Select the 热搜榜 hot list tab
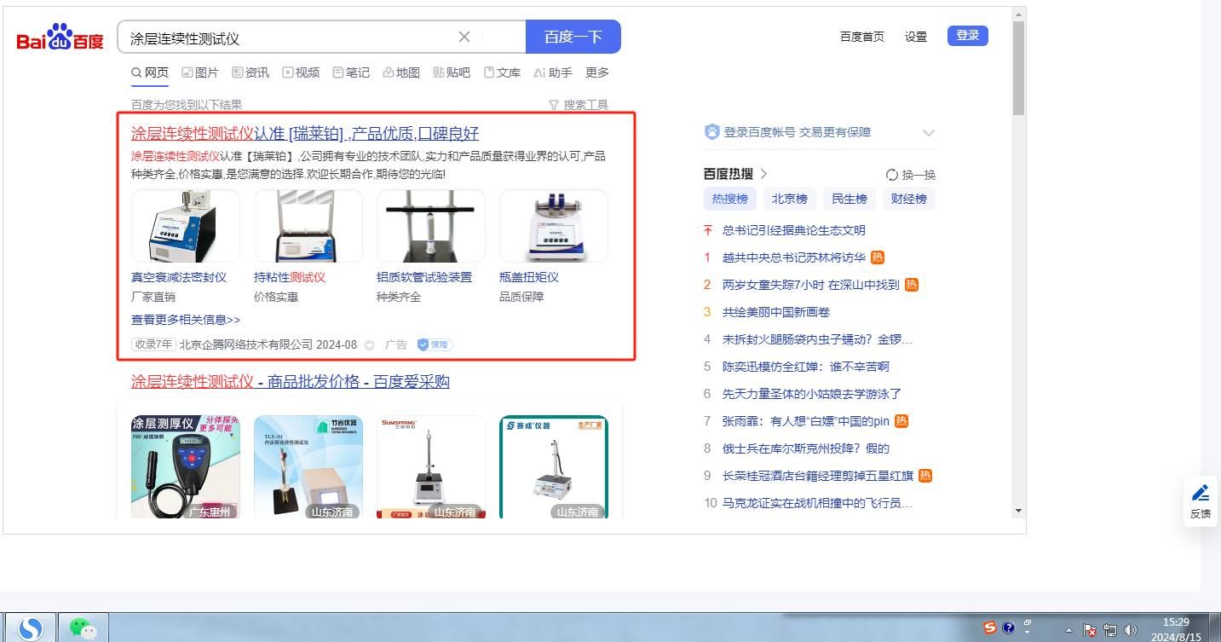Screen dimensions: 1221x642 tap(730, 199)
